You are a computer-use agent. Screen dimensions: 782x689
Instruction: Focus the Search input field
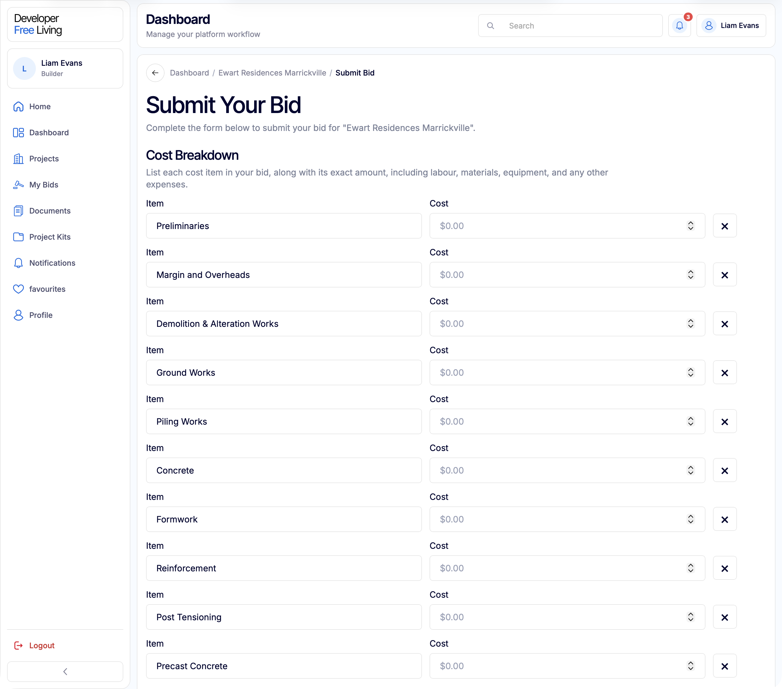click(x=570, y=26)
